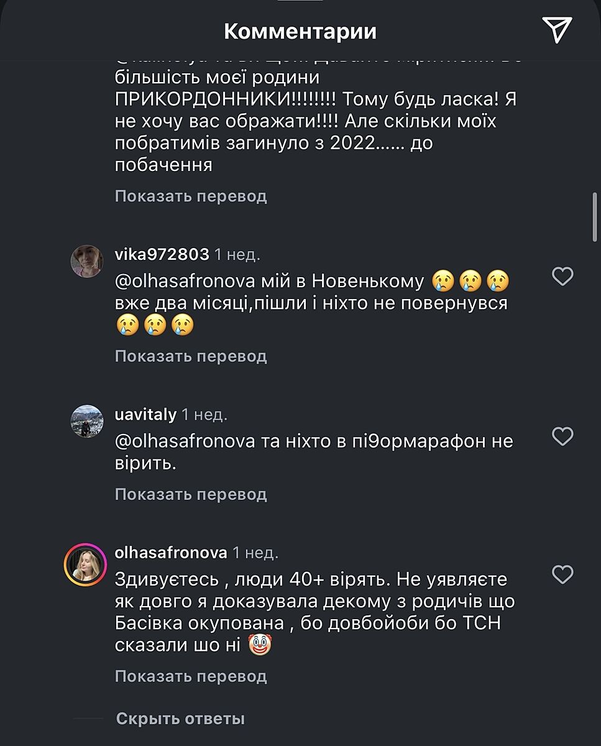The image size is (601, 746).
Task: Tap @olhasafronova mention in uavitaly's reply
Action: (185, 441)
